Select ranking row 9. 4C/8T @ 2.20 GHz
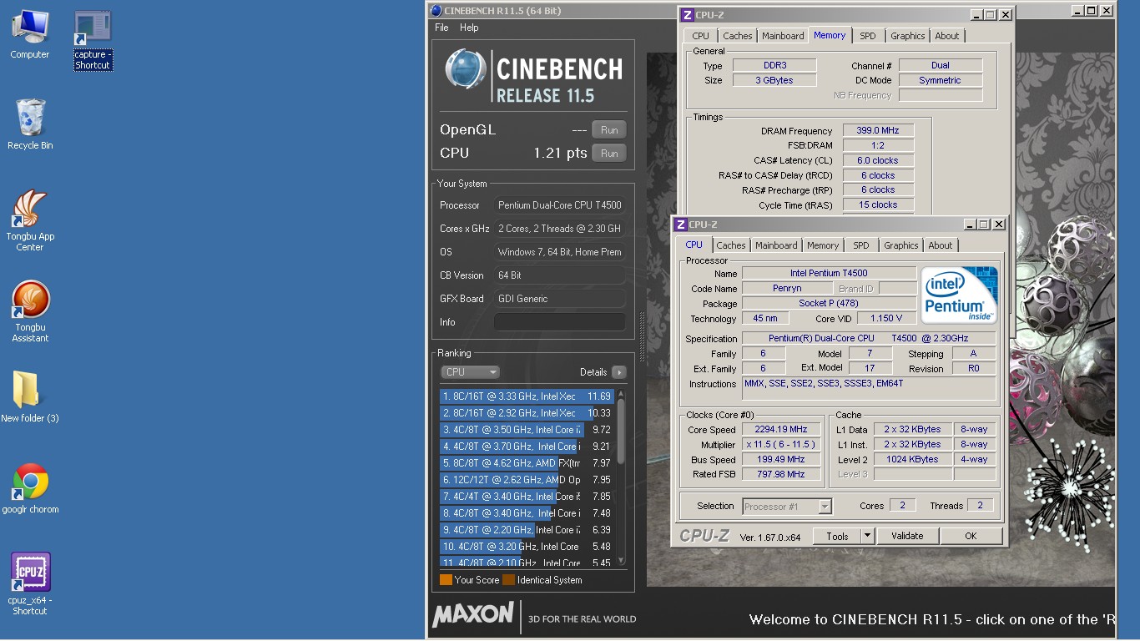1140x641 pixels. (x=527, y=530)
